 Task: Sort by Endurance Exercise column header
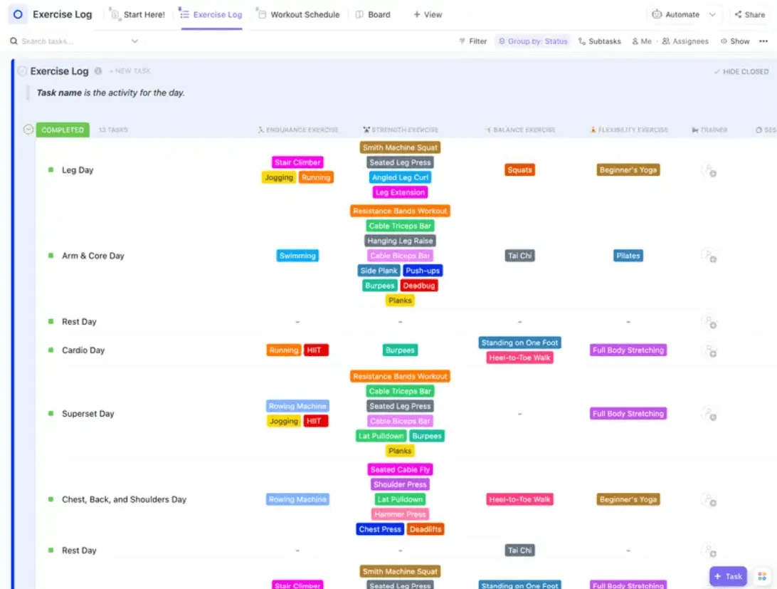298,130
